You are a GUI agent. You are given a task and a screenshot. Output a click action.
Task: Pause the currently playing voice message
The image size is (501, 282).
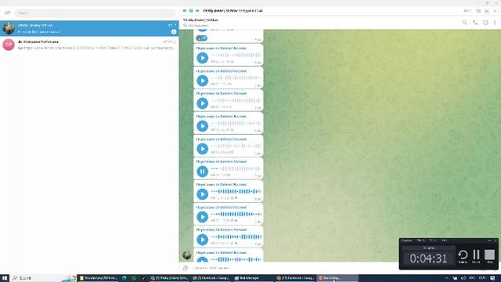[x=202, y=172]
